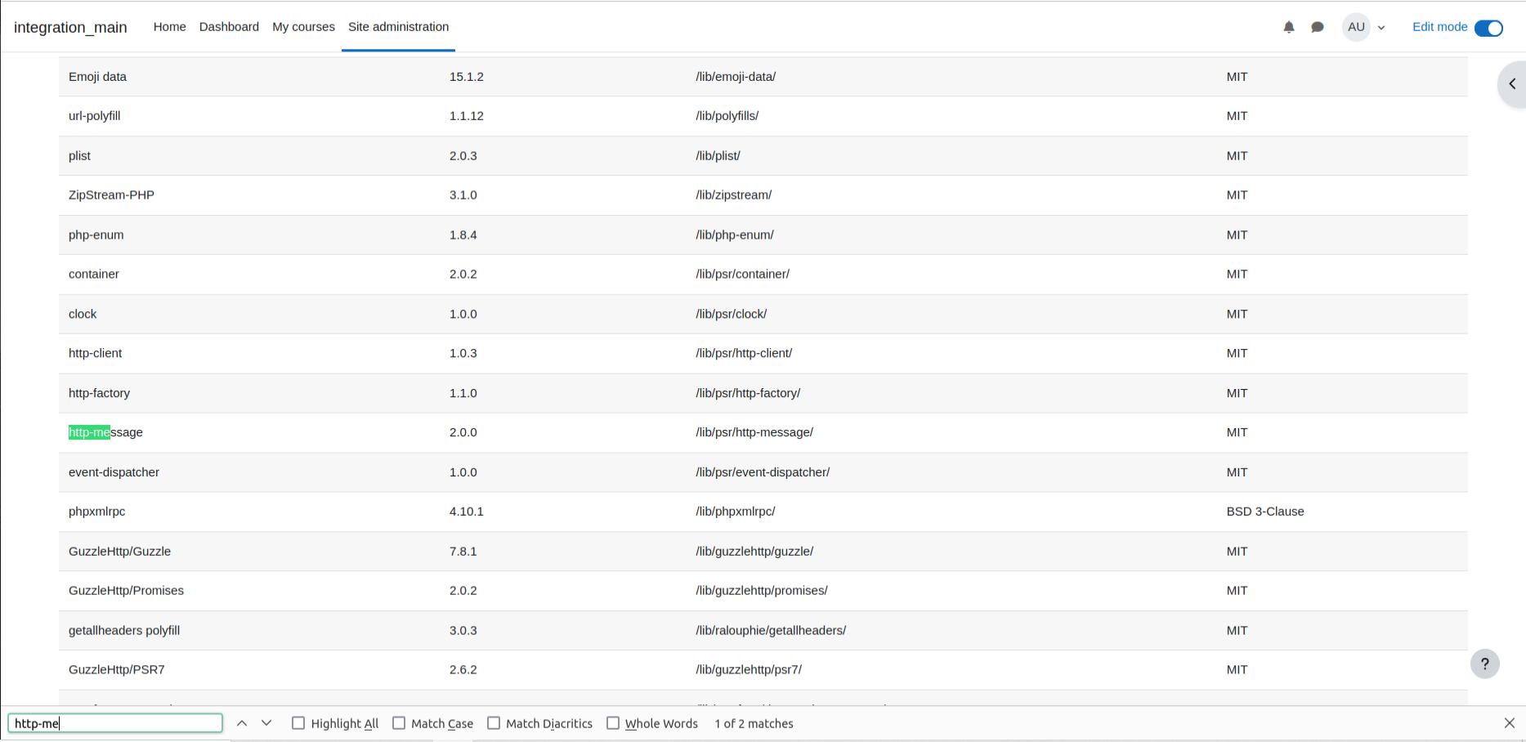Select the http-client library name
Image resolution: width=1526 pixels, height=742 pixels.
(x=95, y=354)
